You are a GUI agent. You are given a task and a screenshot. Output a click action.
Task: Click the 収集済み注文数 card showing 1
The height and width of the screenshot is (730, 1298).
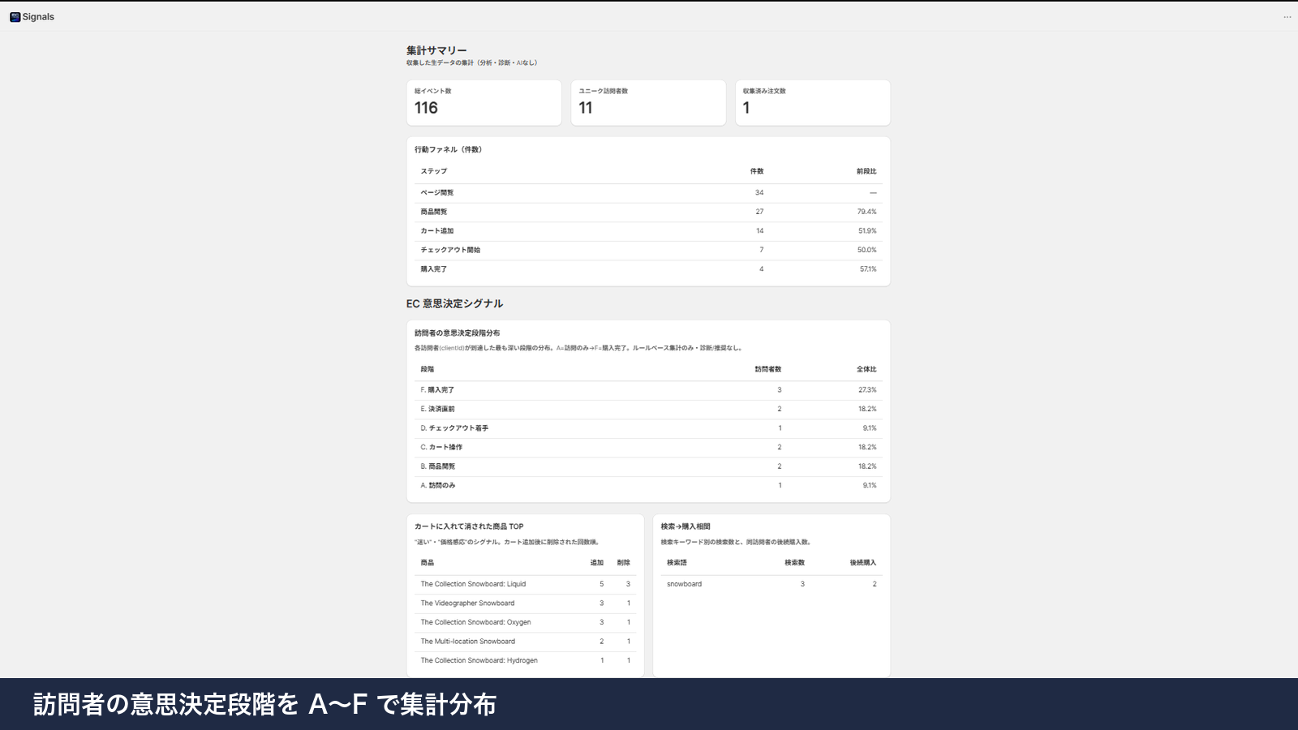coord(813,103)
